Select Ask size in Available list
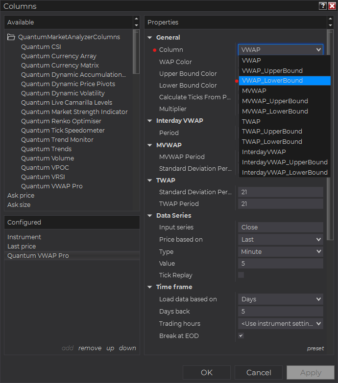The height and width of the screenshot is (383, 338). pos(19,204)
